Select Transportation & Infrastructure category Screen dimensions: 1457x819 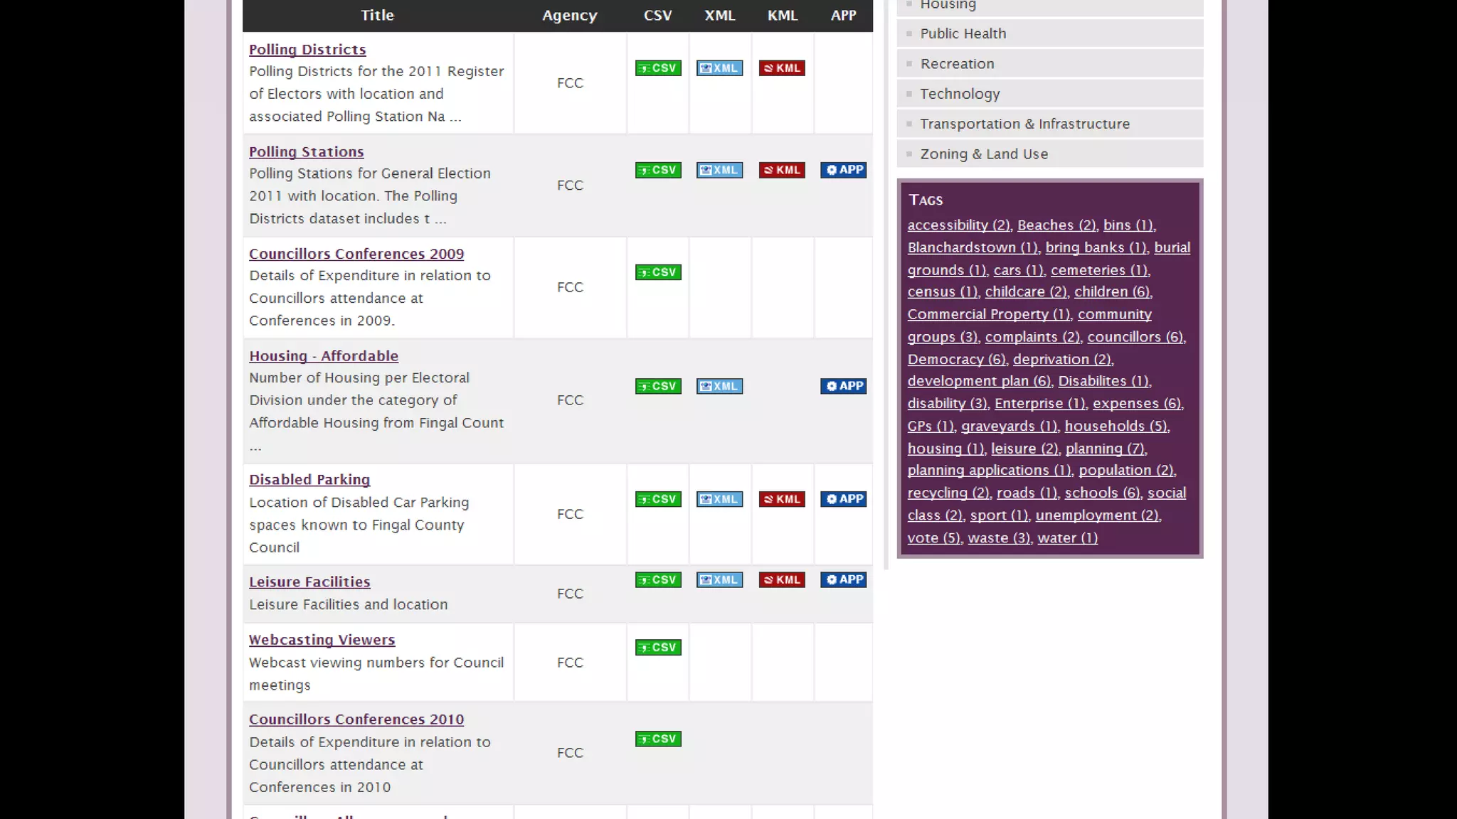[x=1024, y=124]
